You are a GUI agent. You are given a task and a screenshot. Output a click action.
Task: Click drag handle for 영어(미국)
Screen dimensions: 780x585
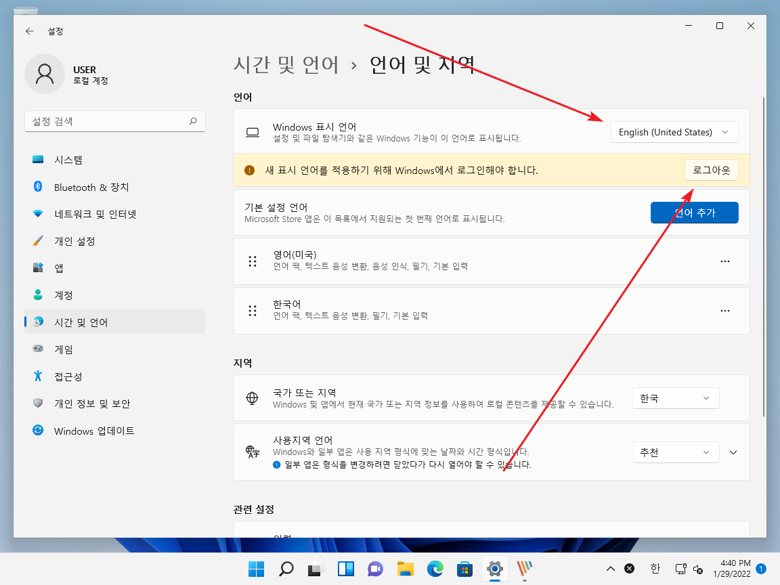tap(253, 261)
